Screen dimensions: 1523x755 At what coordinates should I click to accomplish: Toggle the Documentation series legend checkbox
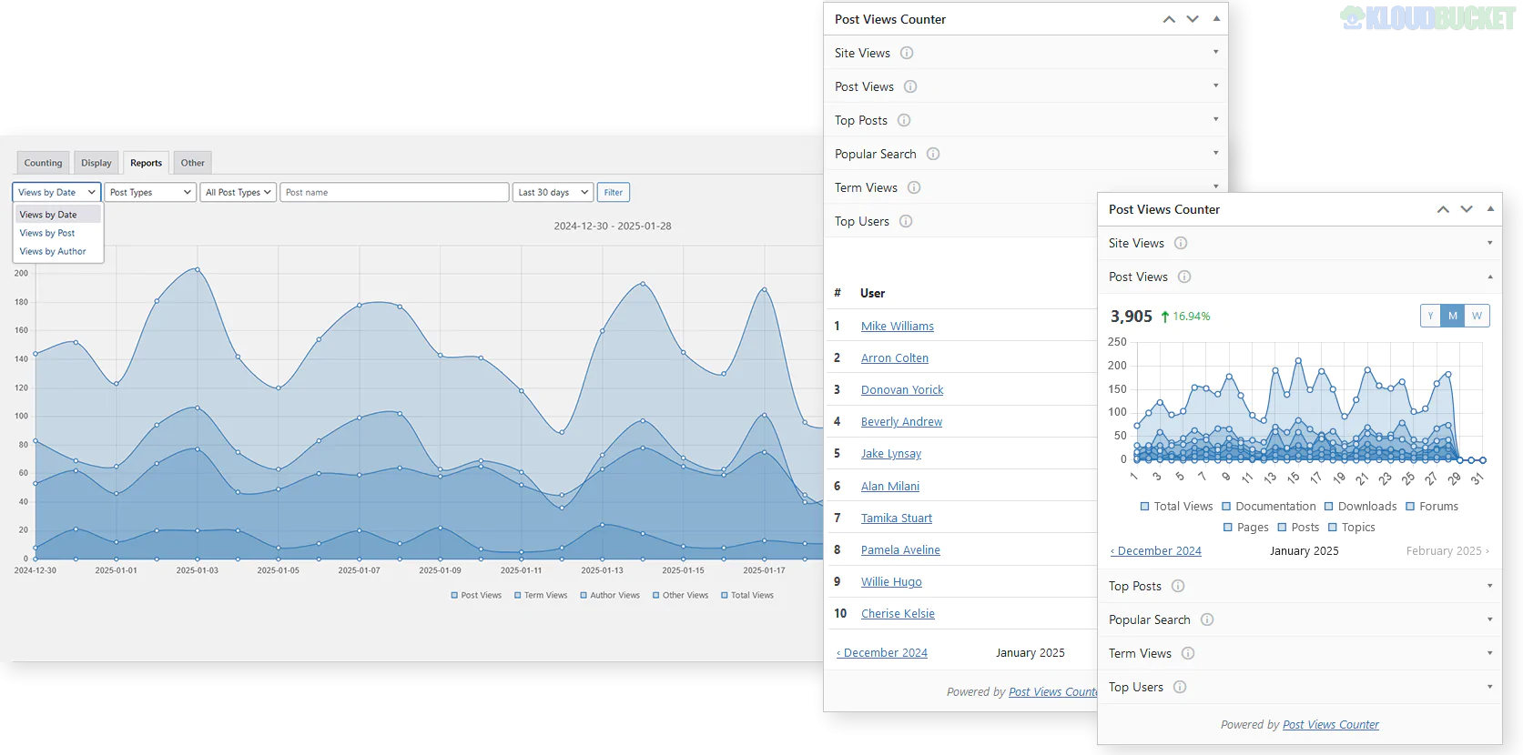click(x=1226, y=507)
